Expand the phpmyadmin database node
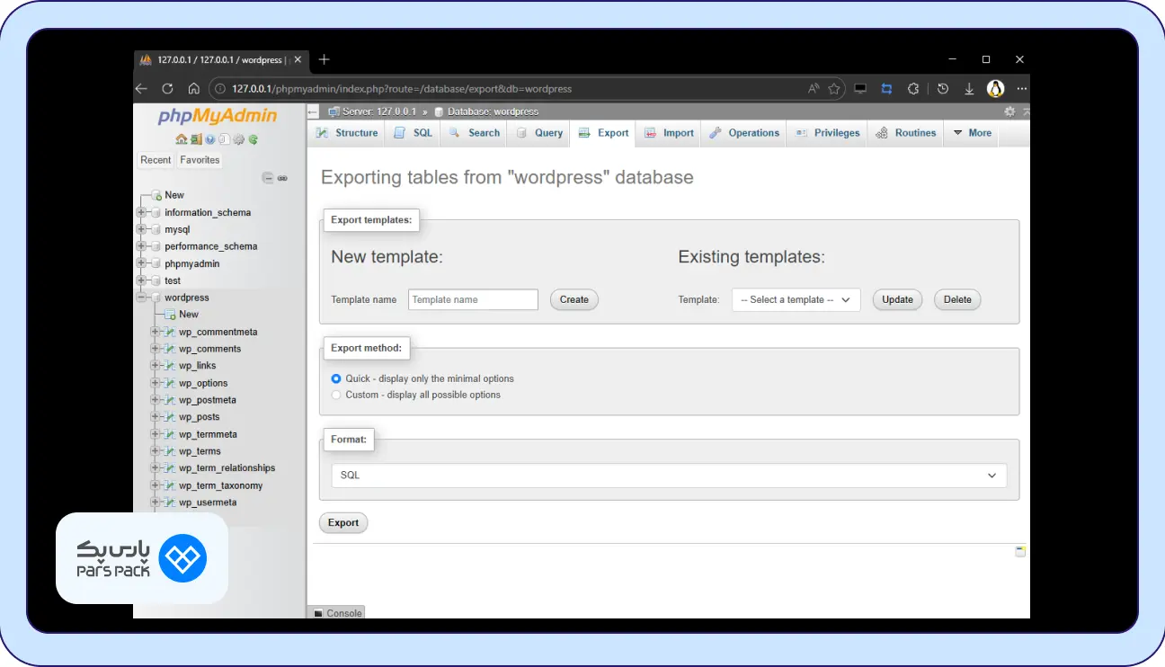Screen dimensions: 1165x667 [141, 264]
